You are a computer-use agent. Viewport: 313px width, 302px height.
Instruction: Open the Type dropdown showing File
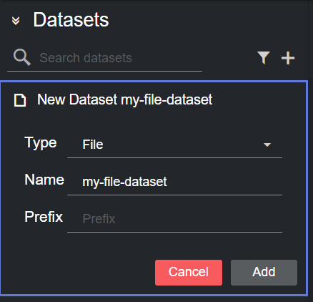click(x=174, y=145)
